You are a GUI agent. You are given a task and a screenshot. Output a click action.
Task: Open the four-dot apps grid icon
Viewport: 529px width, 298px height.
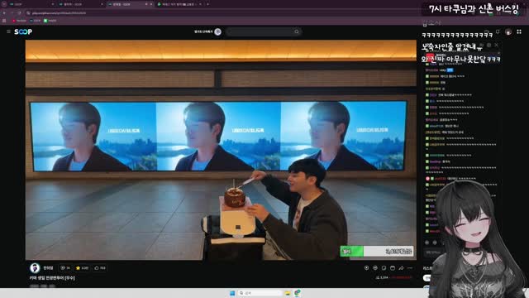point(519,31)
